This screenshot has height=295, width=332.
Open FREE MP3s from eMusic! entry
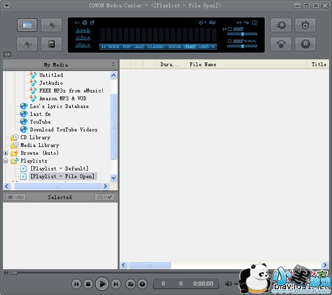point(71,91)
